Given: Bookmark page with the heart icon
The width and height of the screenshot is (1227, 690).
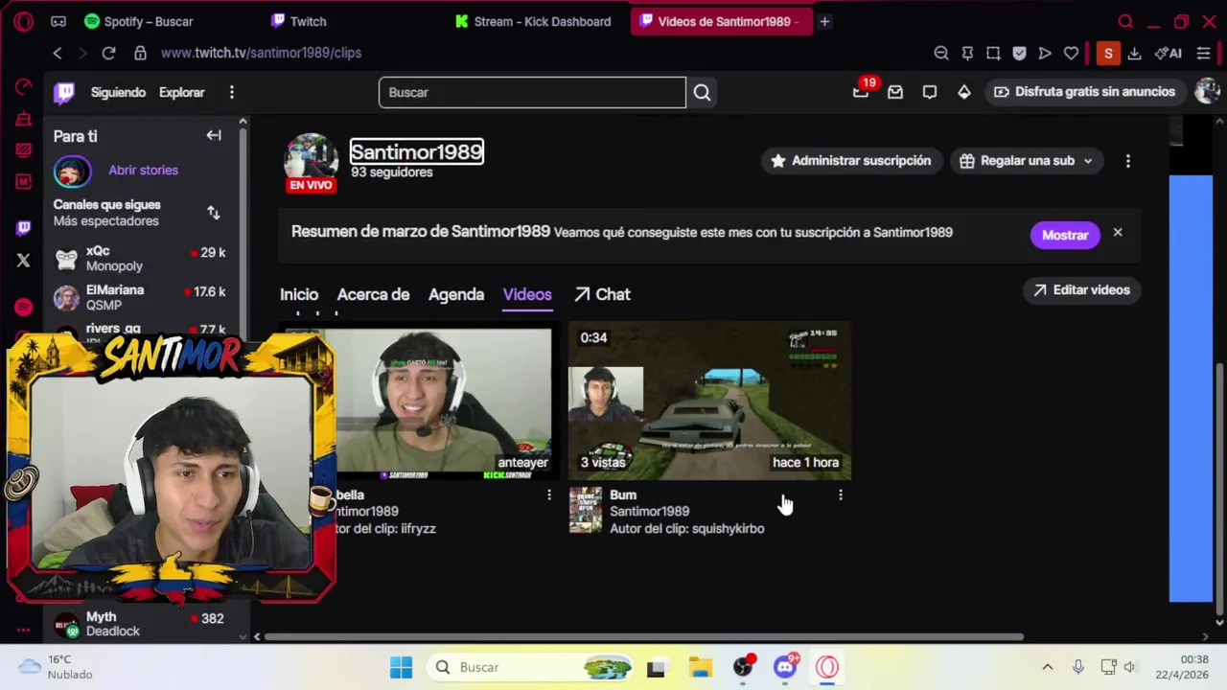Looking at the screenshot, I should (x=1071, y=53).
